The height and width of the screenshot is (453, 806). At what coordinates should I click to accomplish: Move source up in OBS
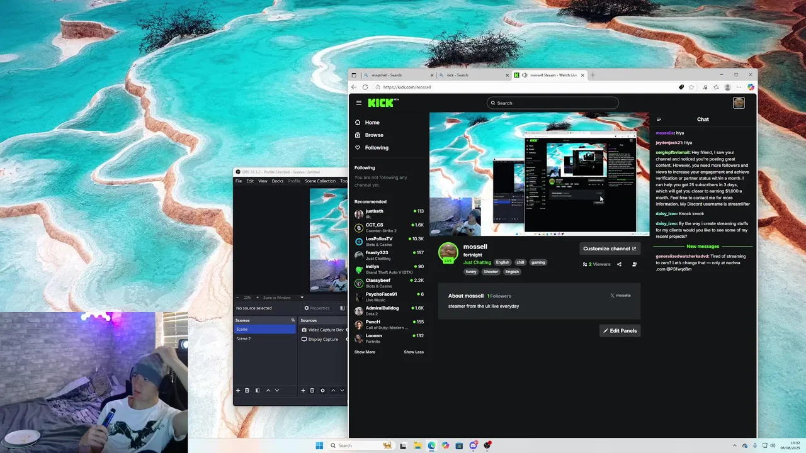tap(333, 390)
